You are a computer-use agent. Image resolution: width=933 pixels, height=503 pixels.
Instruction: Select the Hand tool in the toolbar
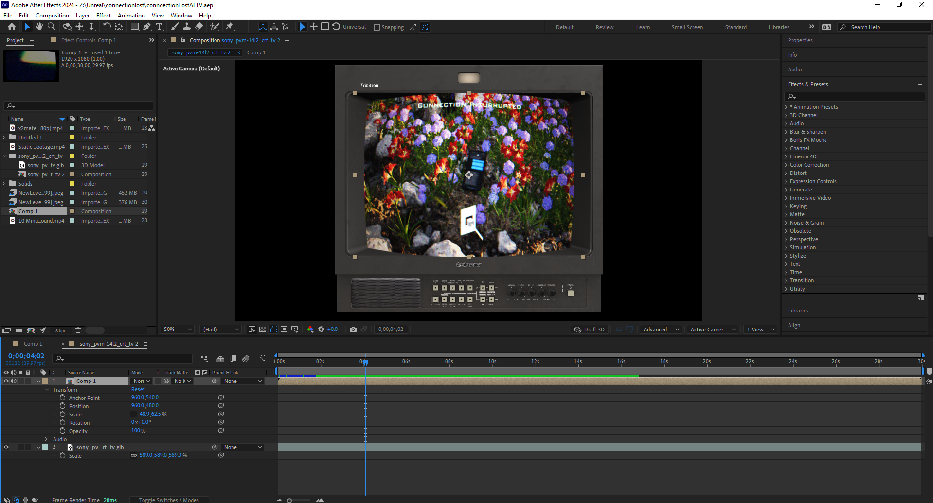39,27
